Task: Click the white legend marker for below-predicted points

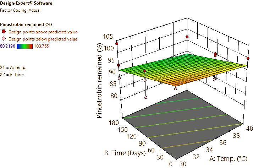Action: [4, 39]
